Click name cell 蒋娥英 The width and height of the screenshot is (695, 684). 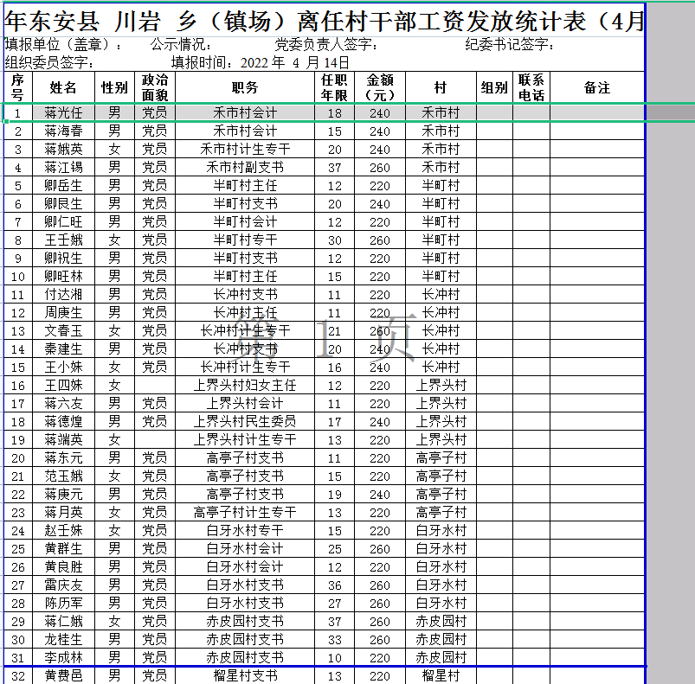coord(63,150)
